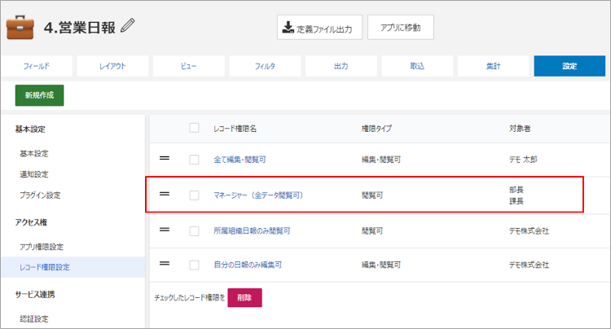
Task: Select アプリ権限設定 in the sidebar
Action: 42,247
